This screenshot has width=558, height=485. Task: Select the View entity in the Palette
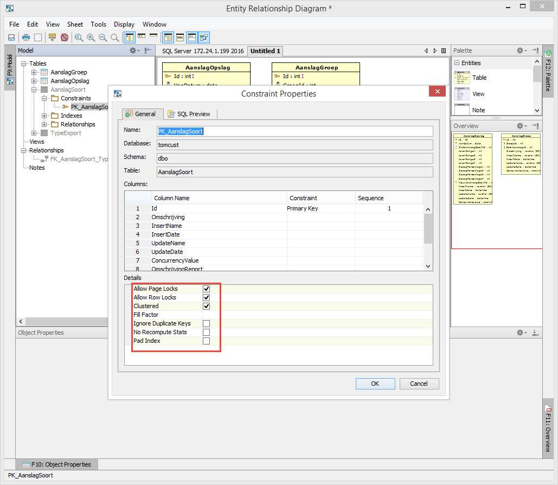(x=478, y=94)
